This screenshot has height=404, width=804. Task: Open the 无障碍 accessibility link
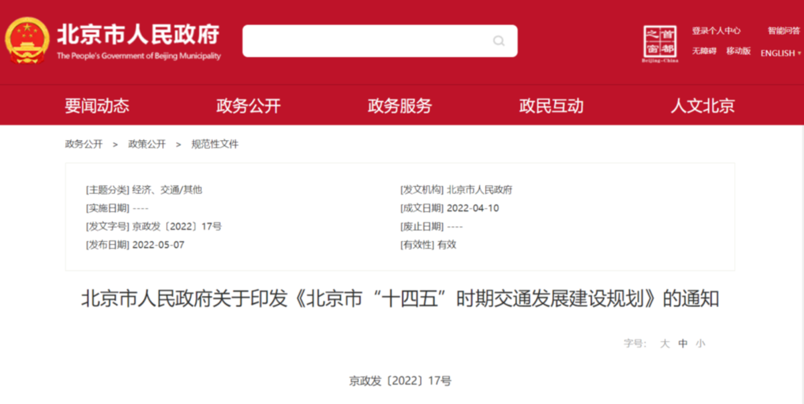(706, 51)
